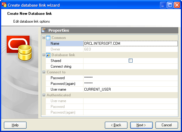Go back with the Back button

tap(116, 125)
